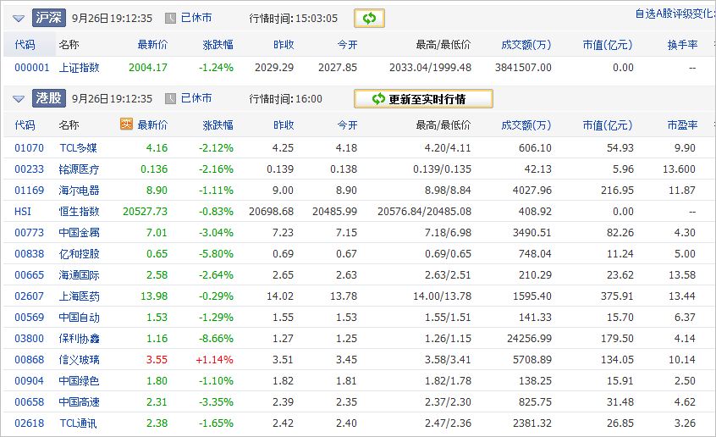Sort 沪深 table by 代码 column

(25, 45)
